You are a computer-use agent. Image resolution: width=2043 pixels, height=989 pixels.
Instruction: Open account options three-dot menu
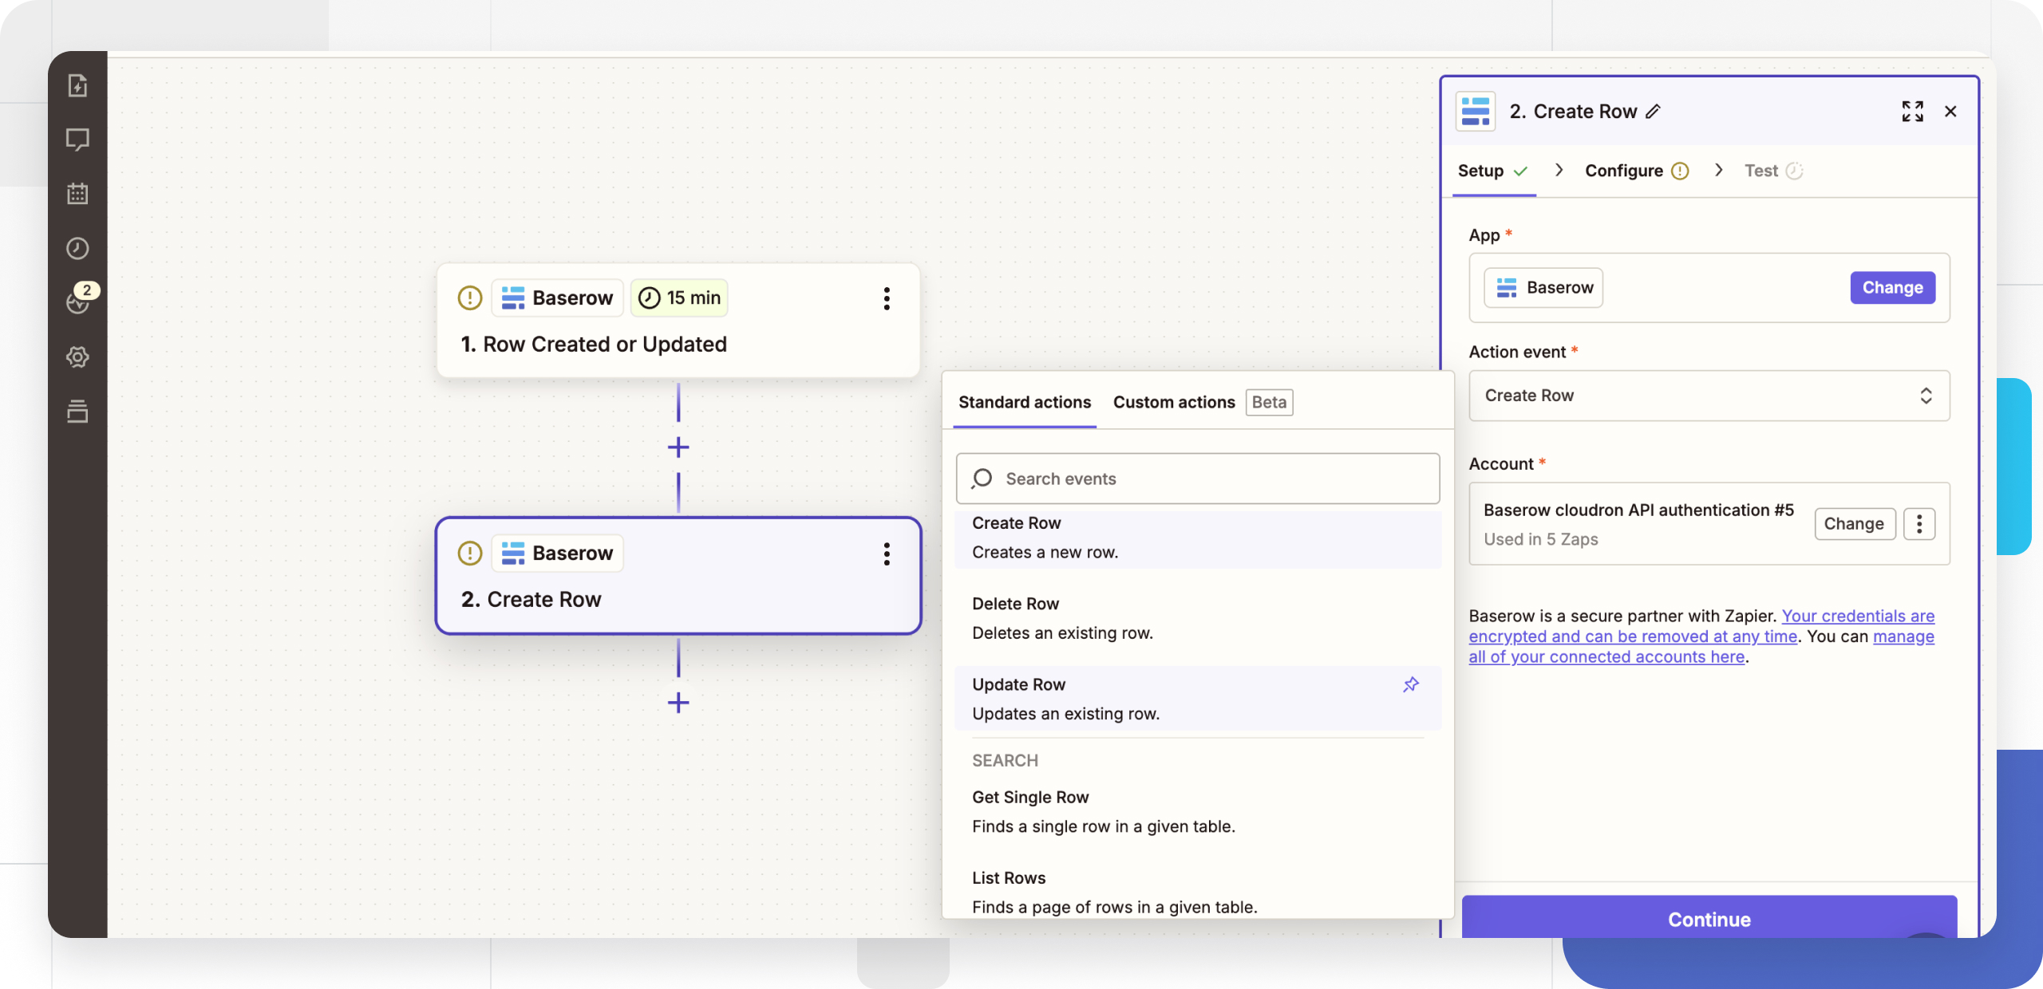[1919, 524]
